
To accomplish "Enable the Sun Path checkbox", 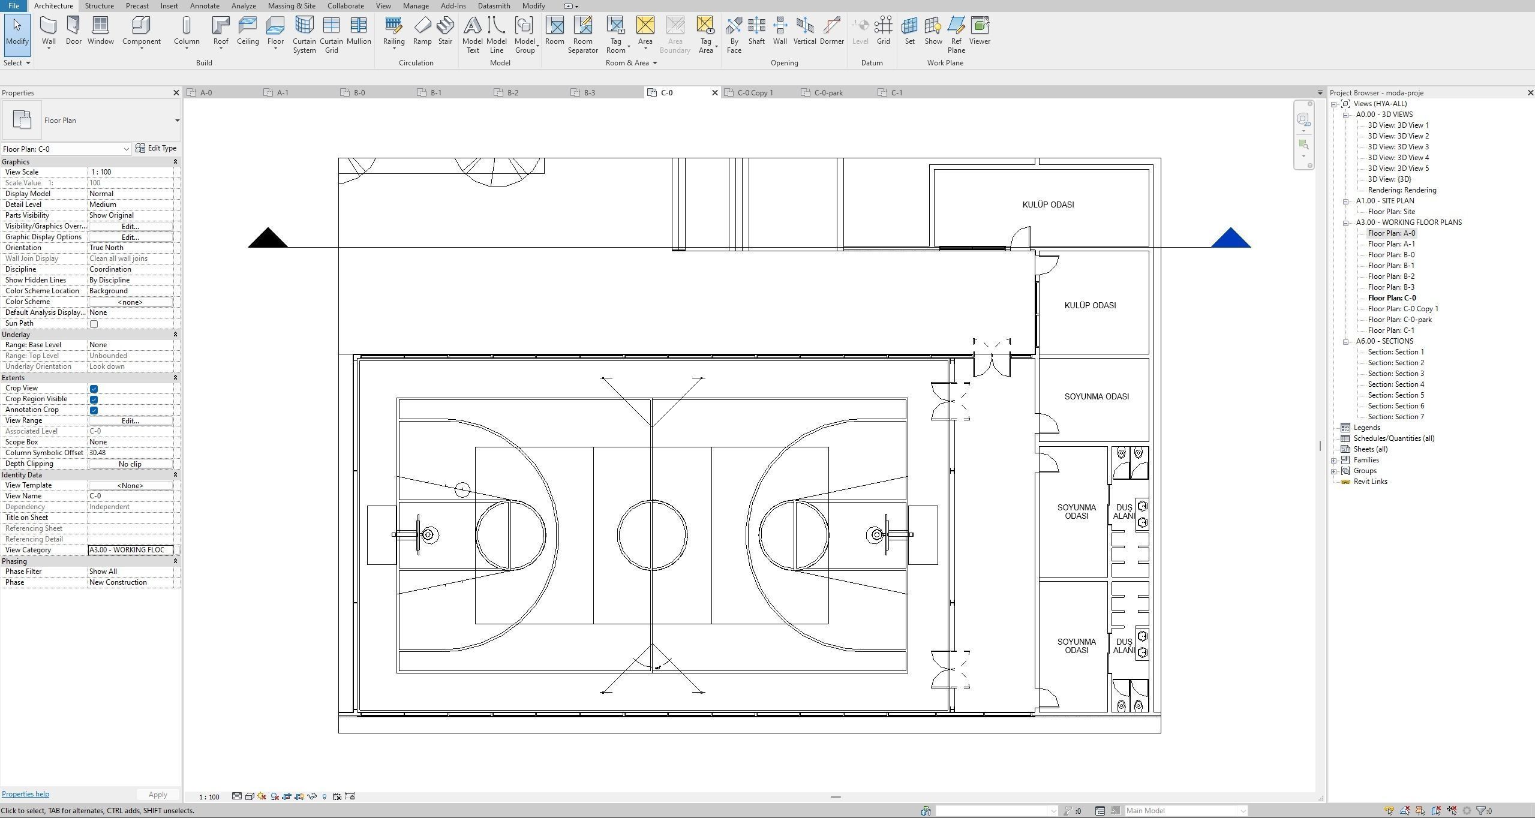I will pyautogui.click(x=94, y=324).
